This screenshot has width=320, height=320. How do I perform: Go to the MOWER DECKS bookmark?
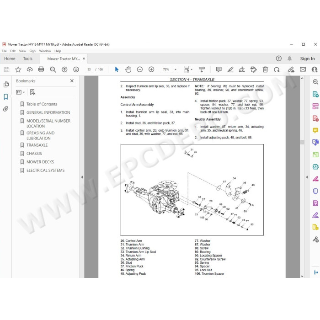point(40,162)
